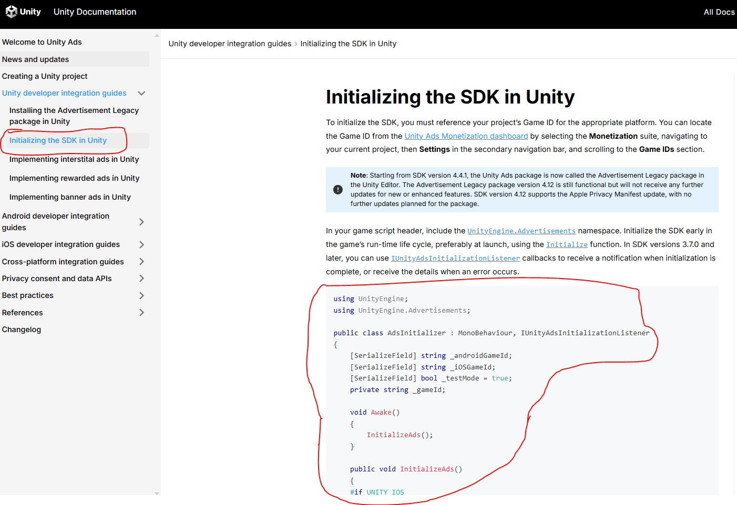This screenshot has height=505, width=737.
Task: Open Android developer integration guides page
Action: pos(56,222)
